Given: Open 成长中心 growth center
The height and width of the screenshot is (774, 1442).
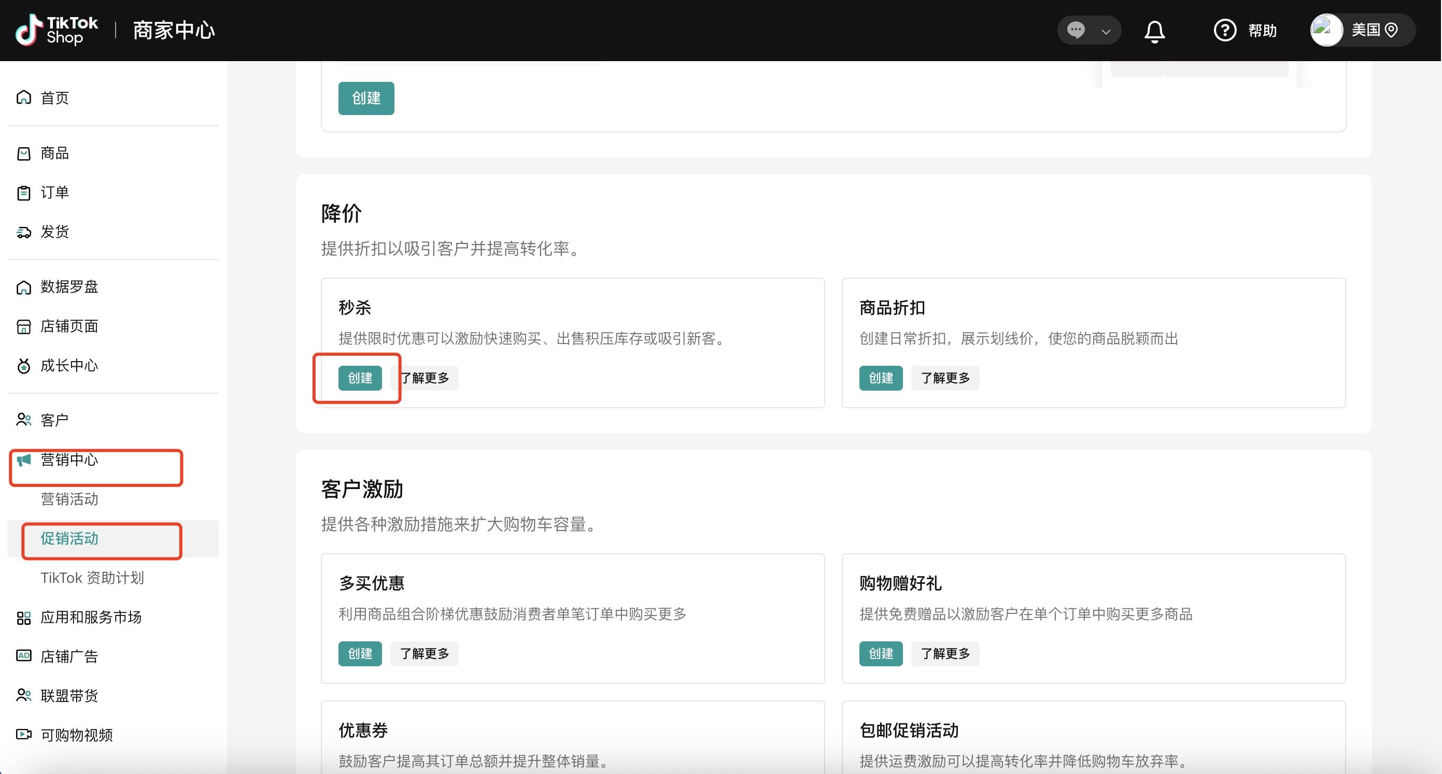Looking at the screenshot, I should click(x=69, y=365).
